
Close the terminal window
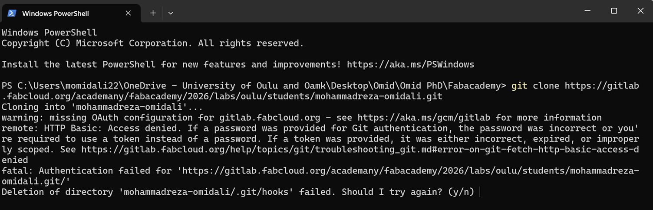click(x=640, y=11)
